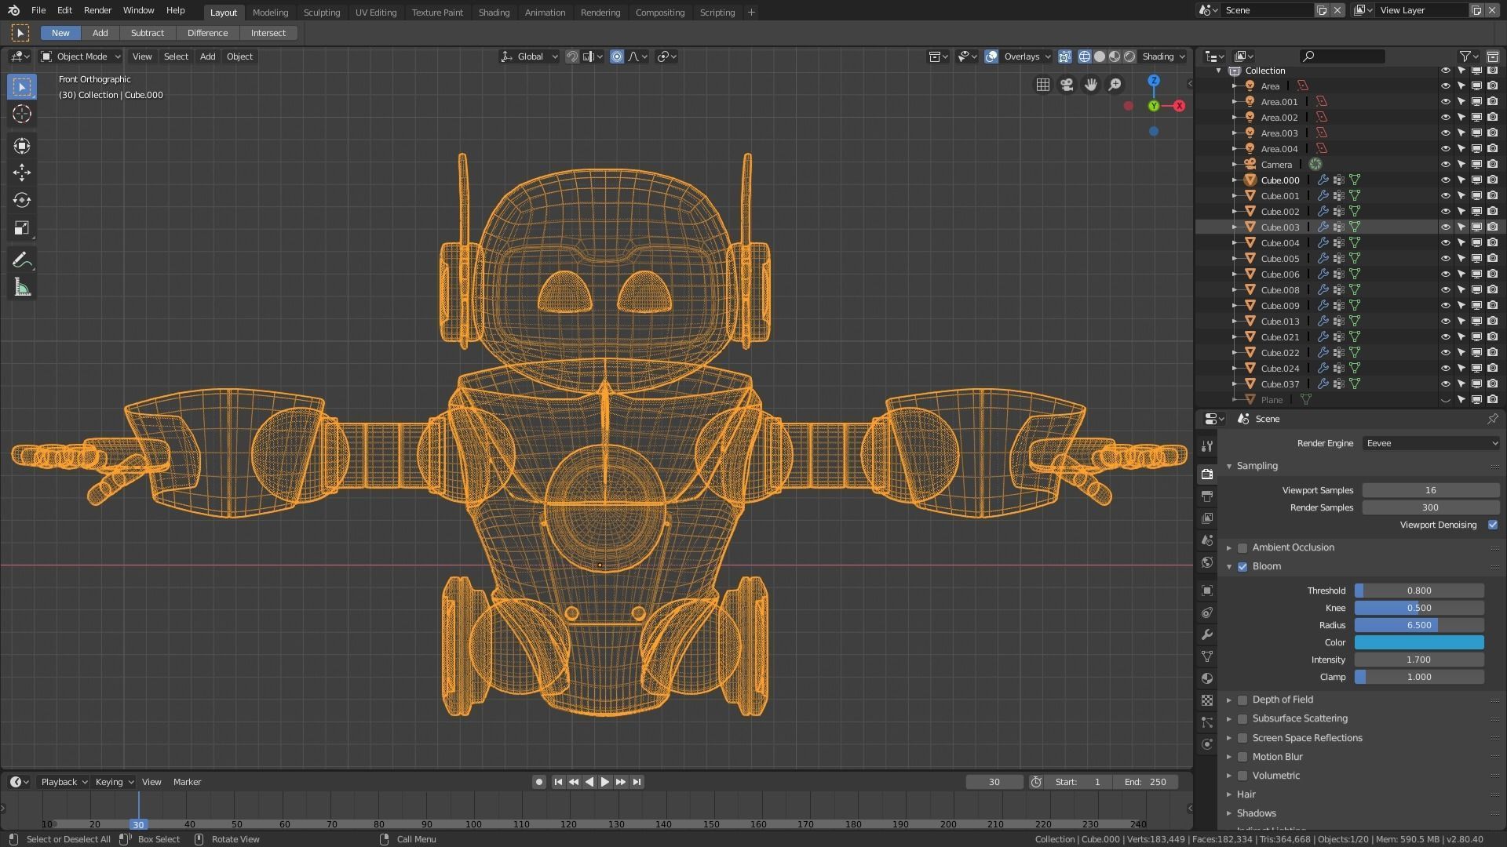Open the Render menu
Viewport: 1507px width, 847px height.
pyautogui.click(x=97, y=10)
